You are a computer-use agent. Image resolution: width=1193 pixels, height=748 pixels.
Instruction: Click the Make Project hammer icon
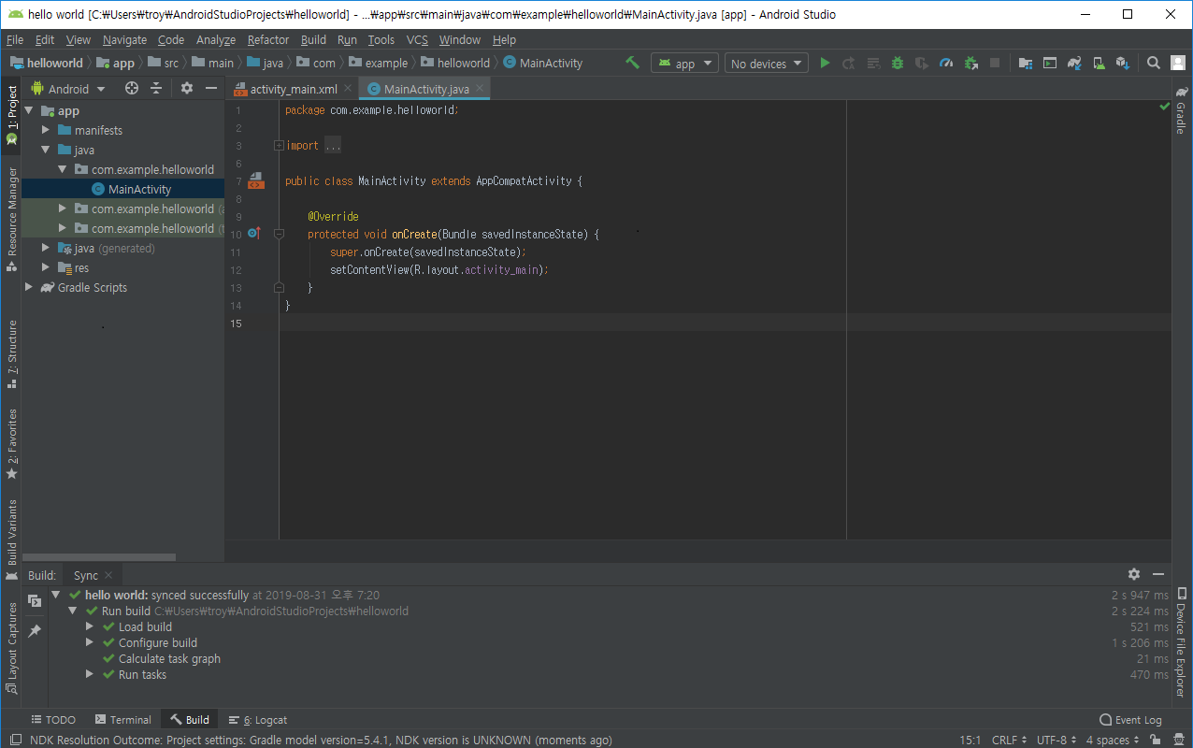pyautogui.click(x=633, y=63)
